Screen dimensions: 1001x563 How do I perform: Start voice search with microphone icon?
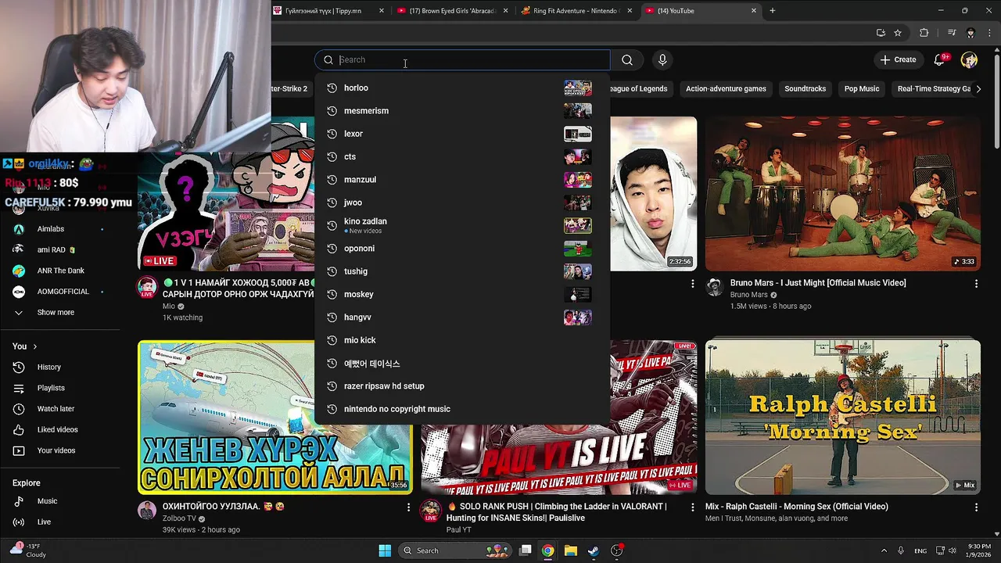coord(662,60)
